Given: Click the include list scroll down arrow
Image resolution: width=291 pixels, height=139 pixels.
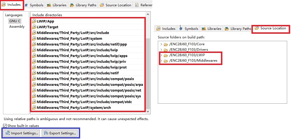Looking at the screenshot, I should [148, 111].
